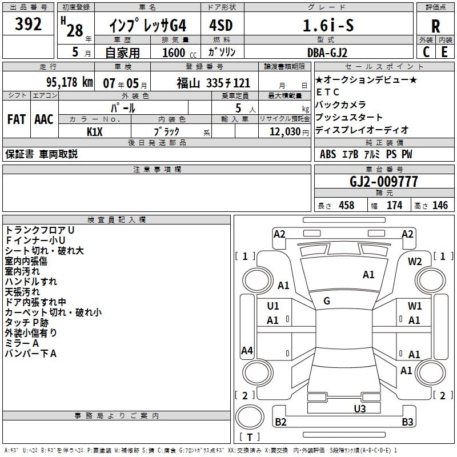
Task: Click the 検査員記入欄 section header
Action: coord(117,220)
